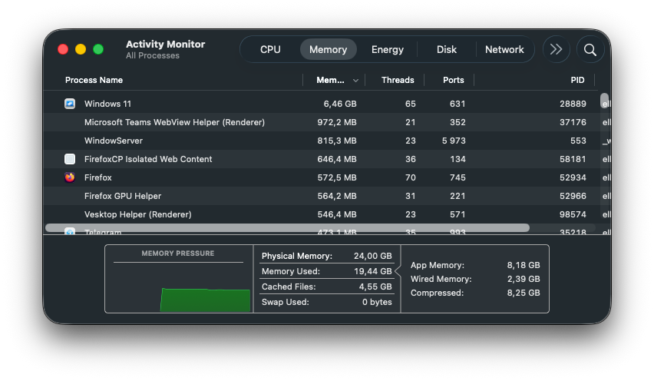Select the Windows 11 app icon
This screenshot has height=381, width=654.
[70, 104]
